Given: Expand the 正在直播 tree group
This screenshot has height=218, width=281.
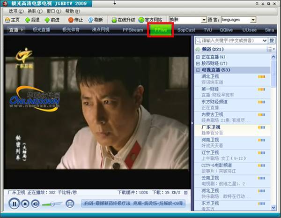Looking at the screenshot, I should pyautogui.click(x=198, y=57).
